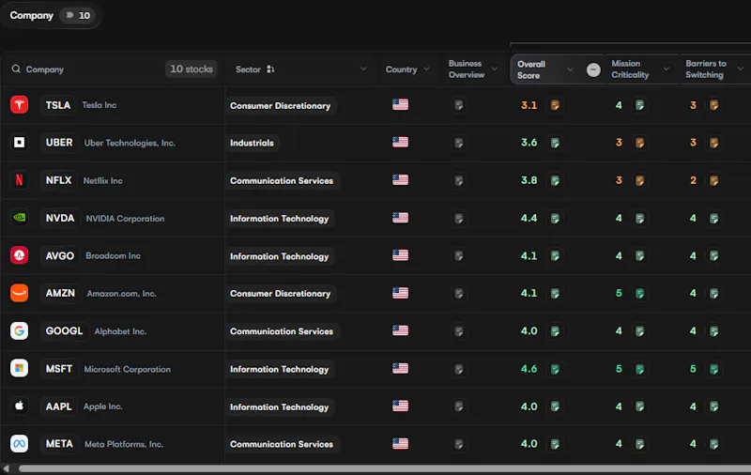Expand the Mission Criticality column dropdown
The height and width of the screenshot is (475, 751).
666,69
